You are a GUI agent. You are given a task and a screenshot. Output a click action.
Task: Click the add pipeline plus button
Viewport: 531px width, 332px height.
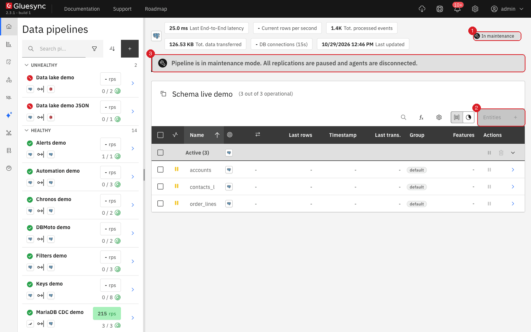tap(130, 49)
